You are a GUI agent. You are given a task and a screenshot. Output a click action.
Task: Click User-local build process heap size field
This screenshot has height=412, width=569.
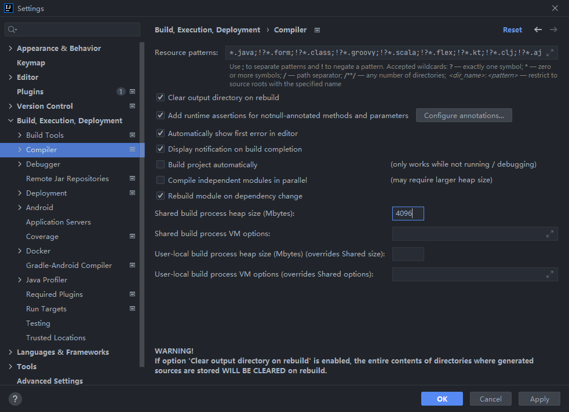coord(408,254)
